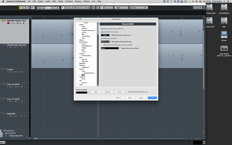Viewport: 232px width, 145px height.
Task: Click the Stop button in the transport toolbar
Action: coord(48,8)
